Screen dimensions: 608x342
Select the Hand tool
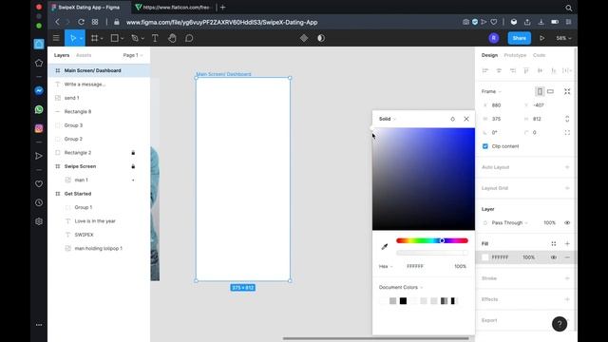tap(172, 38)
